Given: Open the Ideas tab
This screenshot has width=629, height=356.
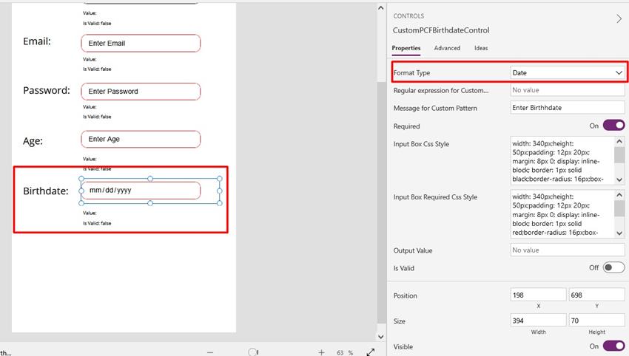Looking at the screenshot, I should [x=481, y=48].
